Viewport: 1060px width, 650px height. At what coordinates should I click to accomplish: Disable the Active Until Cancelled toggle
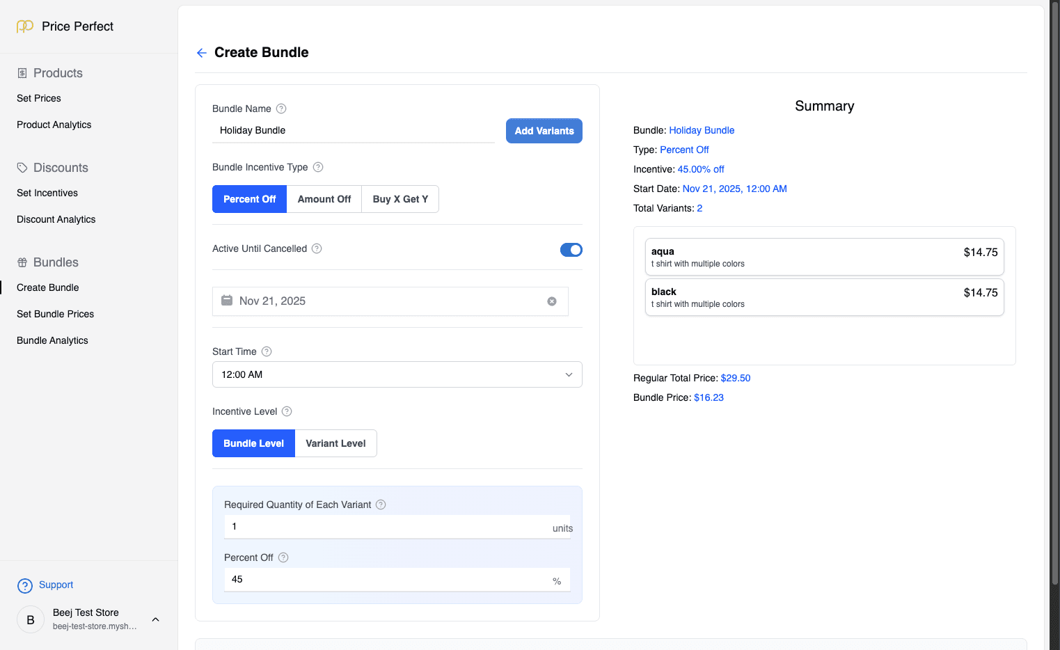[x=571, y=249]
